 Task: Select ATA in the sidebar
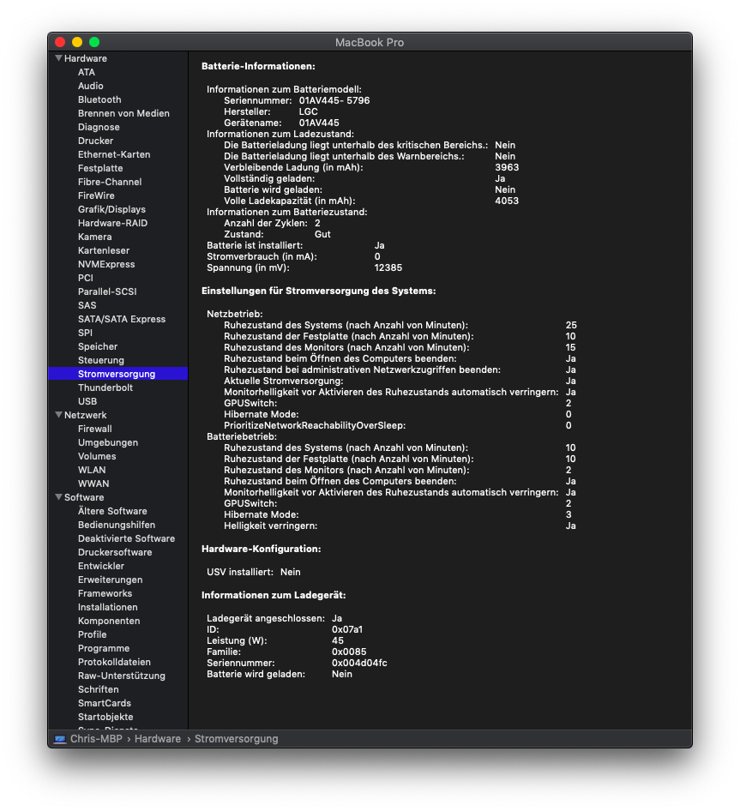coord(87,72)
